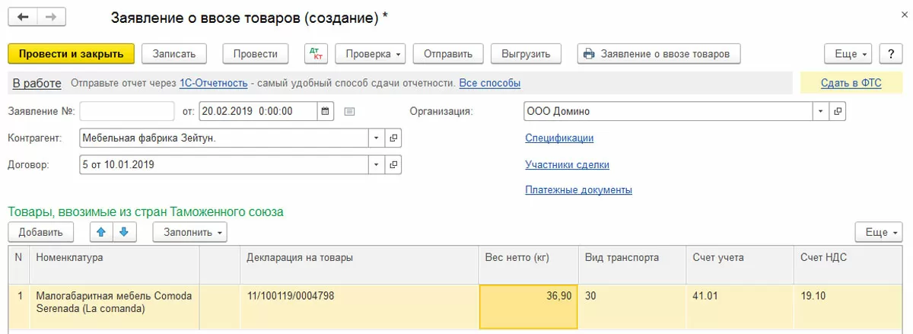This screenshot has height=334, width=913.
Task: Open the date picker calendar icon
Action: (326, 111)
